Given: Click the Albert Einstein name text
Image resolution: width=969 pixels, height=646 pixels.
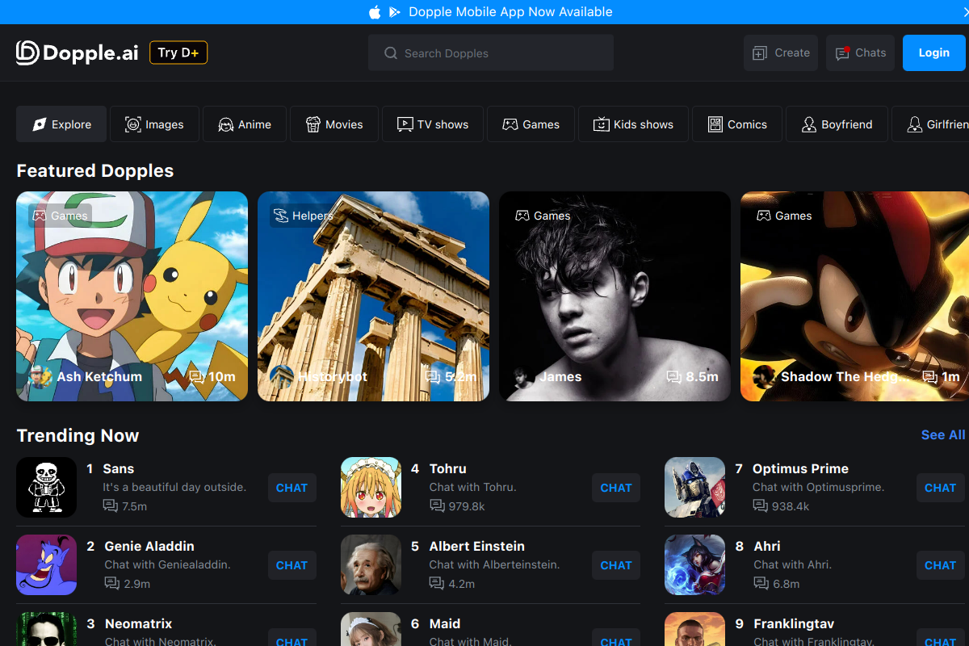Looking at the screenshot, I should click(477, 546).
